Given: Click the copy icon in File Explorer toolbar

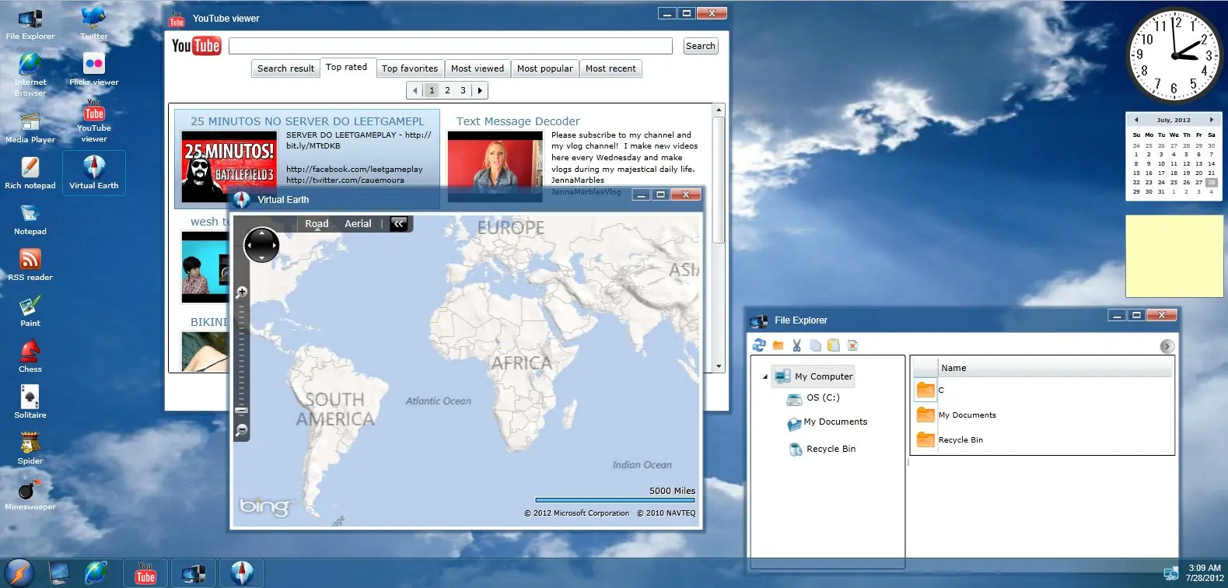Looking at the screenshot, I should tap(815, 345).
